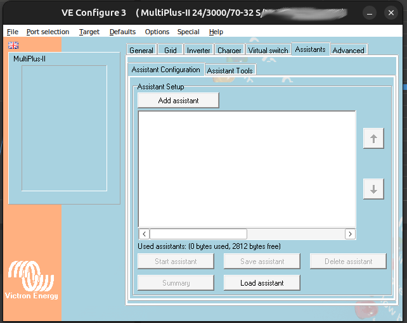Click the Assistant Setup group label
Image resolution: width=407 pixels, height=323 pixels.
[x=160, y=87]
